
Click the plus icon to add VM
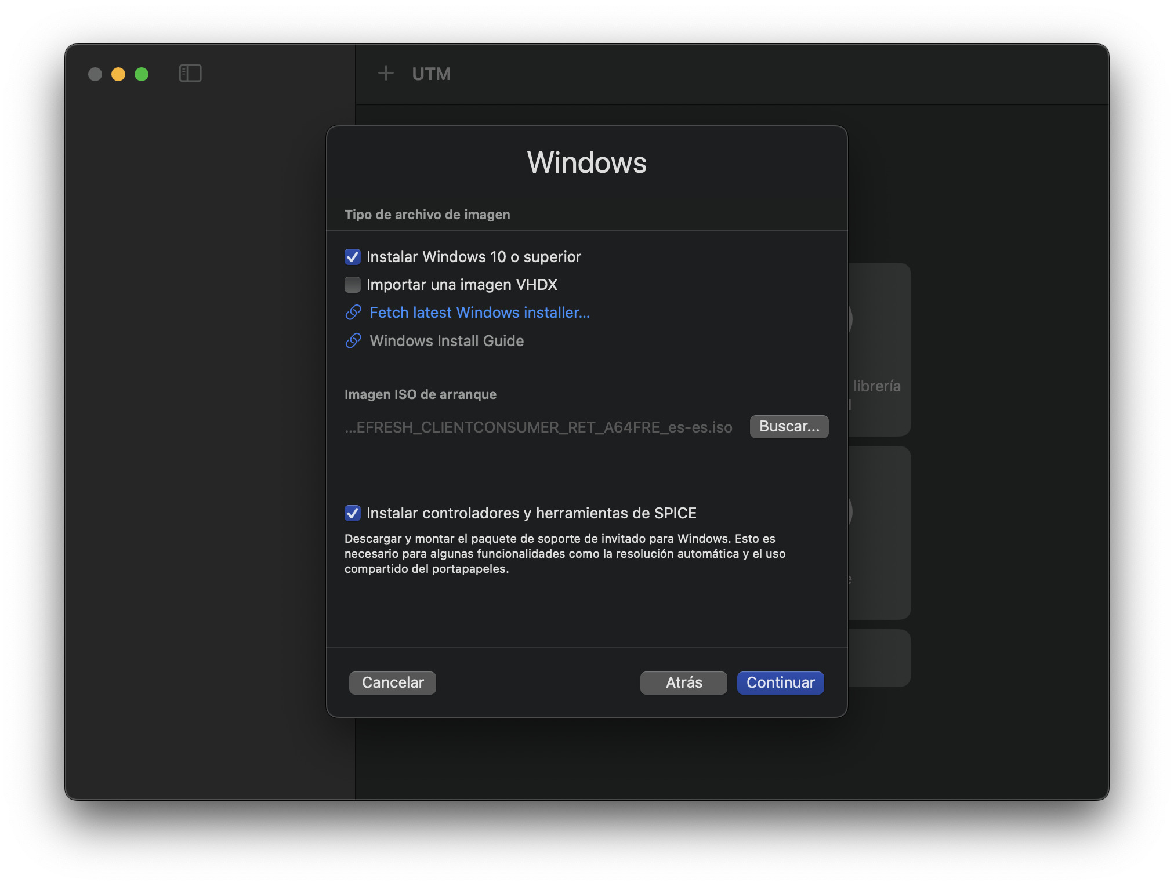point(386,73)
